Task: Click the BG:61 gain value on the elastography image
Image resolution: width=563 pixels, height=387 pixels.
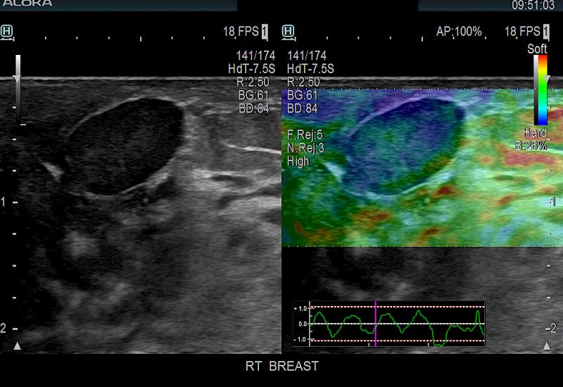Action: (x=303, y=95)
